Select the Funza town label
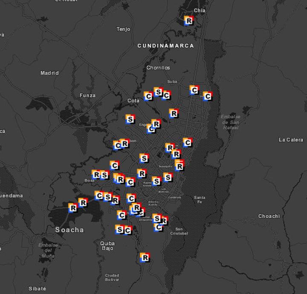The image size is (307, 294). tap(87, 95)
